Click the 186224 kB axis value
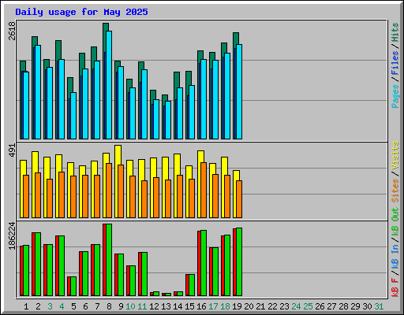404x315 pixels. (12, 235)
